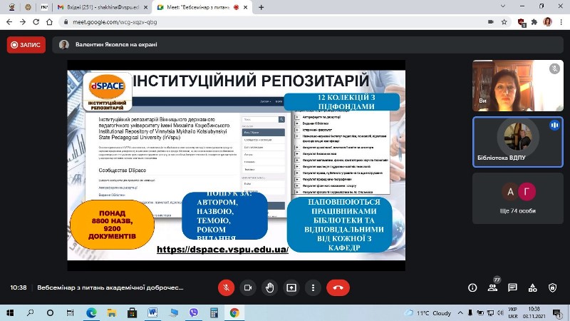
Task: Bookmark this page with star icon
Action: click(x=504, y=22)
